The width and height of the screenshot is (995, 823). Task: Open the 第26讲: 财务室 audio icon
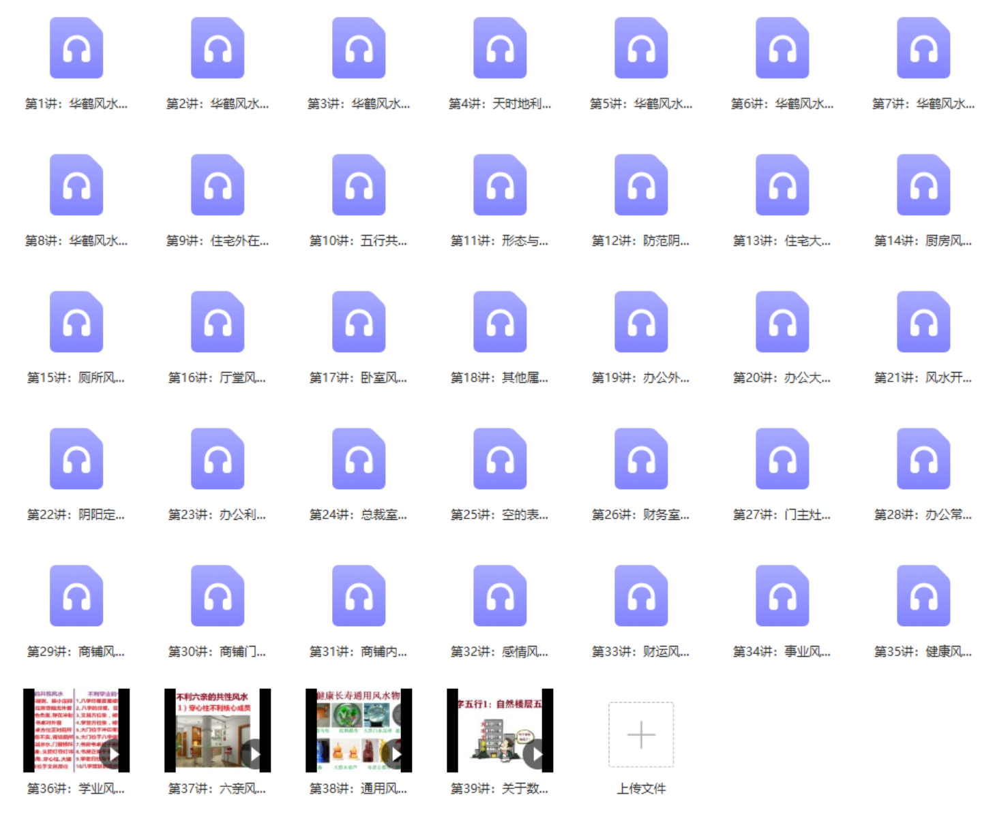pyautogui.click(x=641, y=459)
